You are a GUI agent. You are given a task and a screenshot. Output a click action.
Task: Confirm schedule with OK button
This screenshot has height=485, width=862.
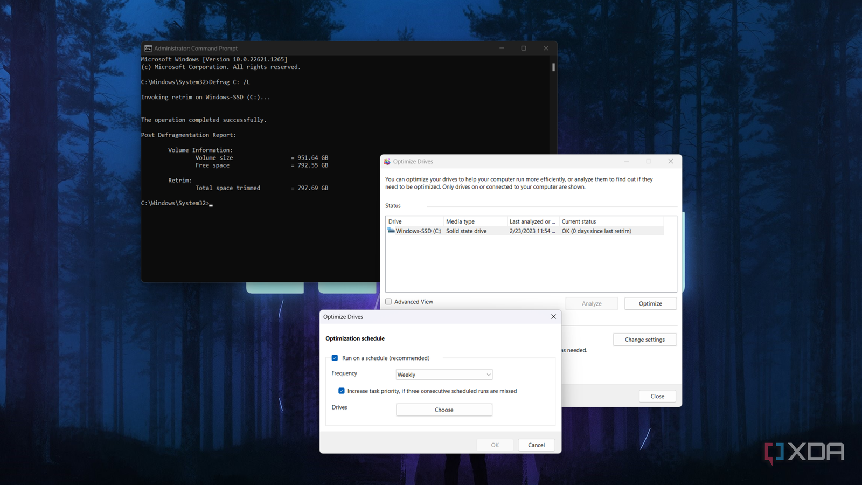pos(494,445)
